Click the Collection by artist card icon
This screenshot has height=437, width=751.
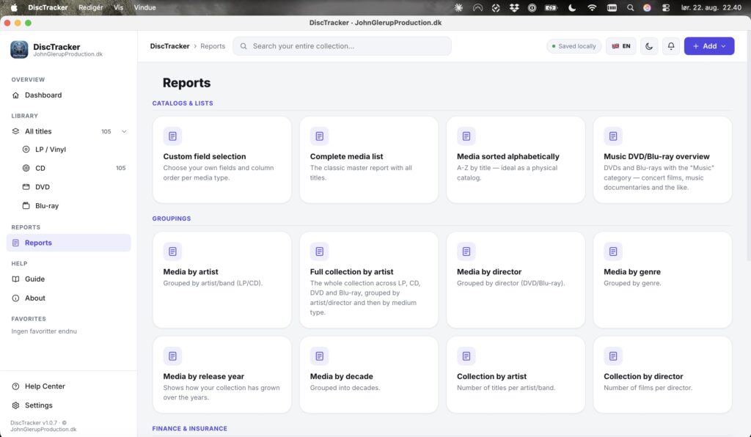[466, 356]
